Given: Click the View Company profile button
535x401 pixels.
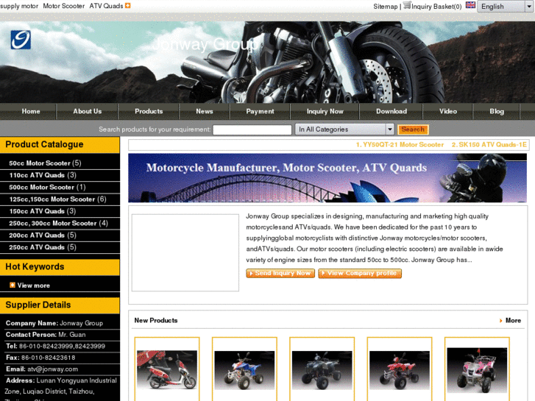Looking at the screenshot, I should point(360,274).
